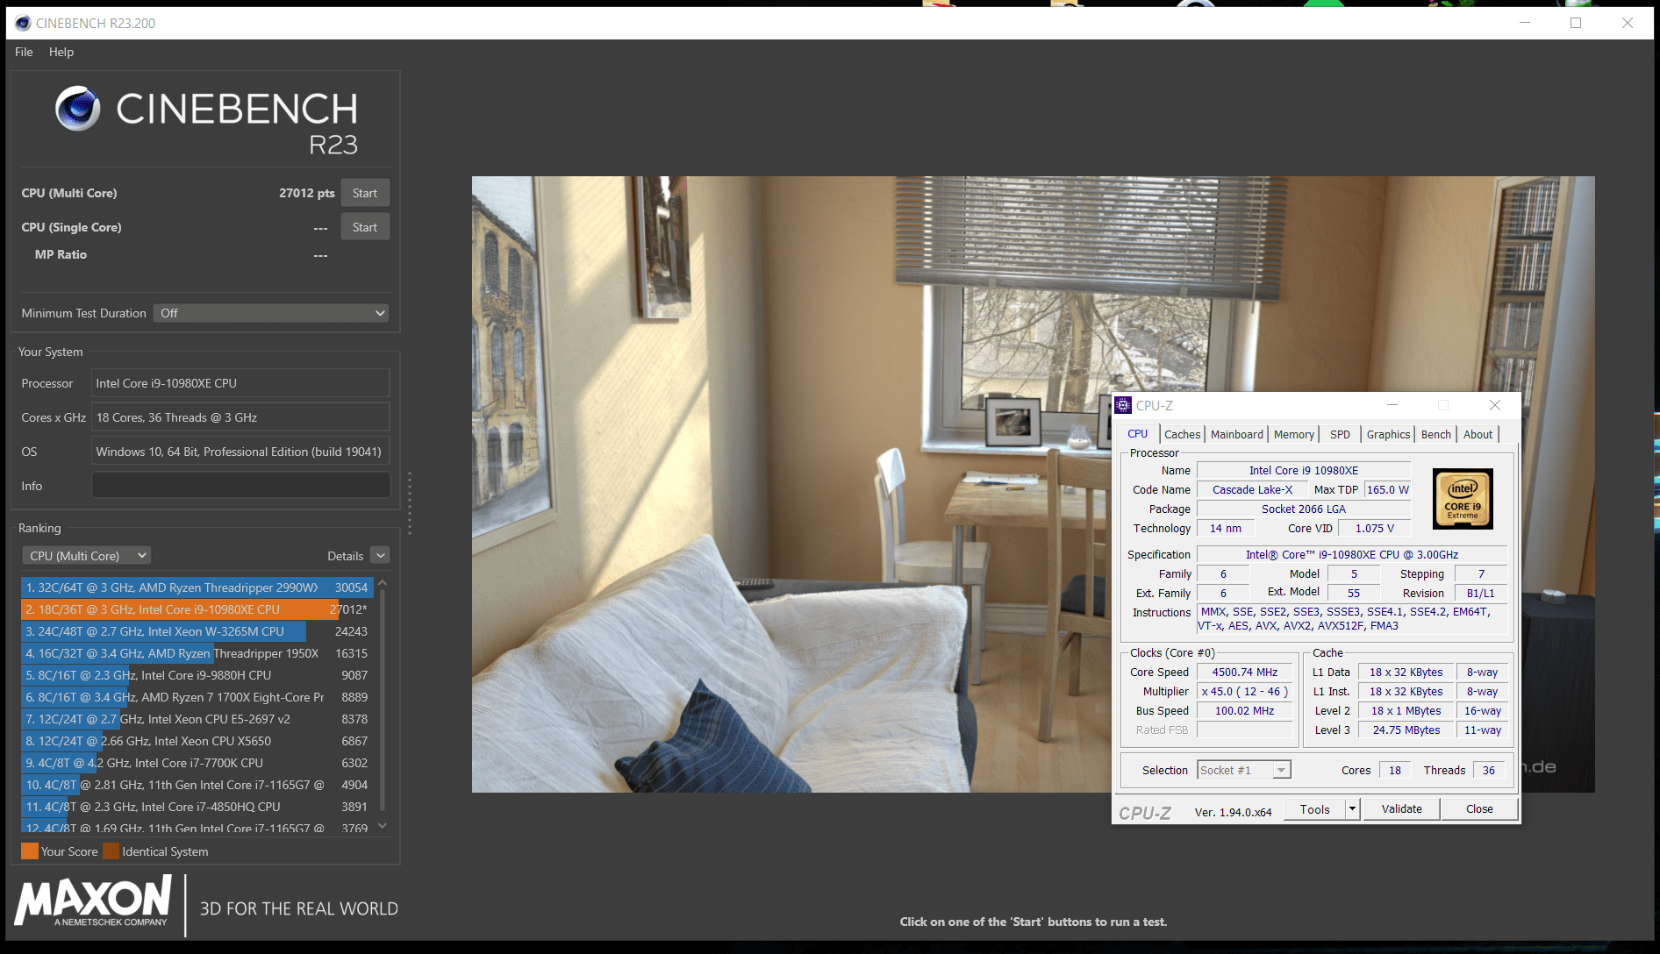Click the ranking list scroll up arrow
Viewport: 1660px width, 954px height.
click(x=382, y=582)
